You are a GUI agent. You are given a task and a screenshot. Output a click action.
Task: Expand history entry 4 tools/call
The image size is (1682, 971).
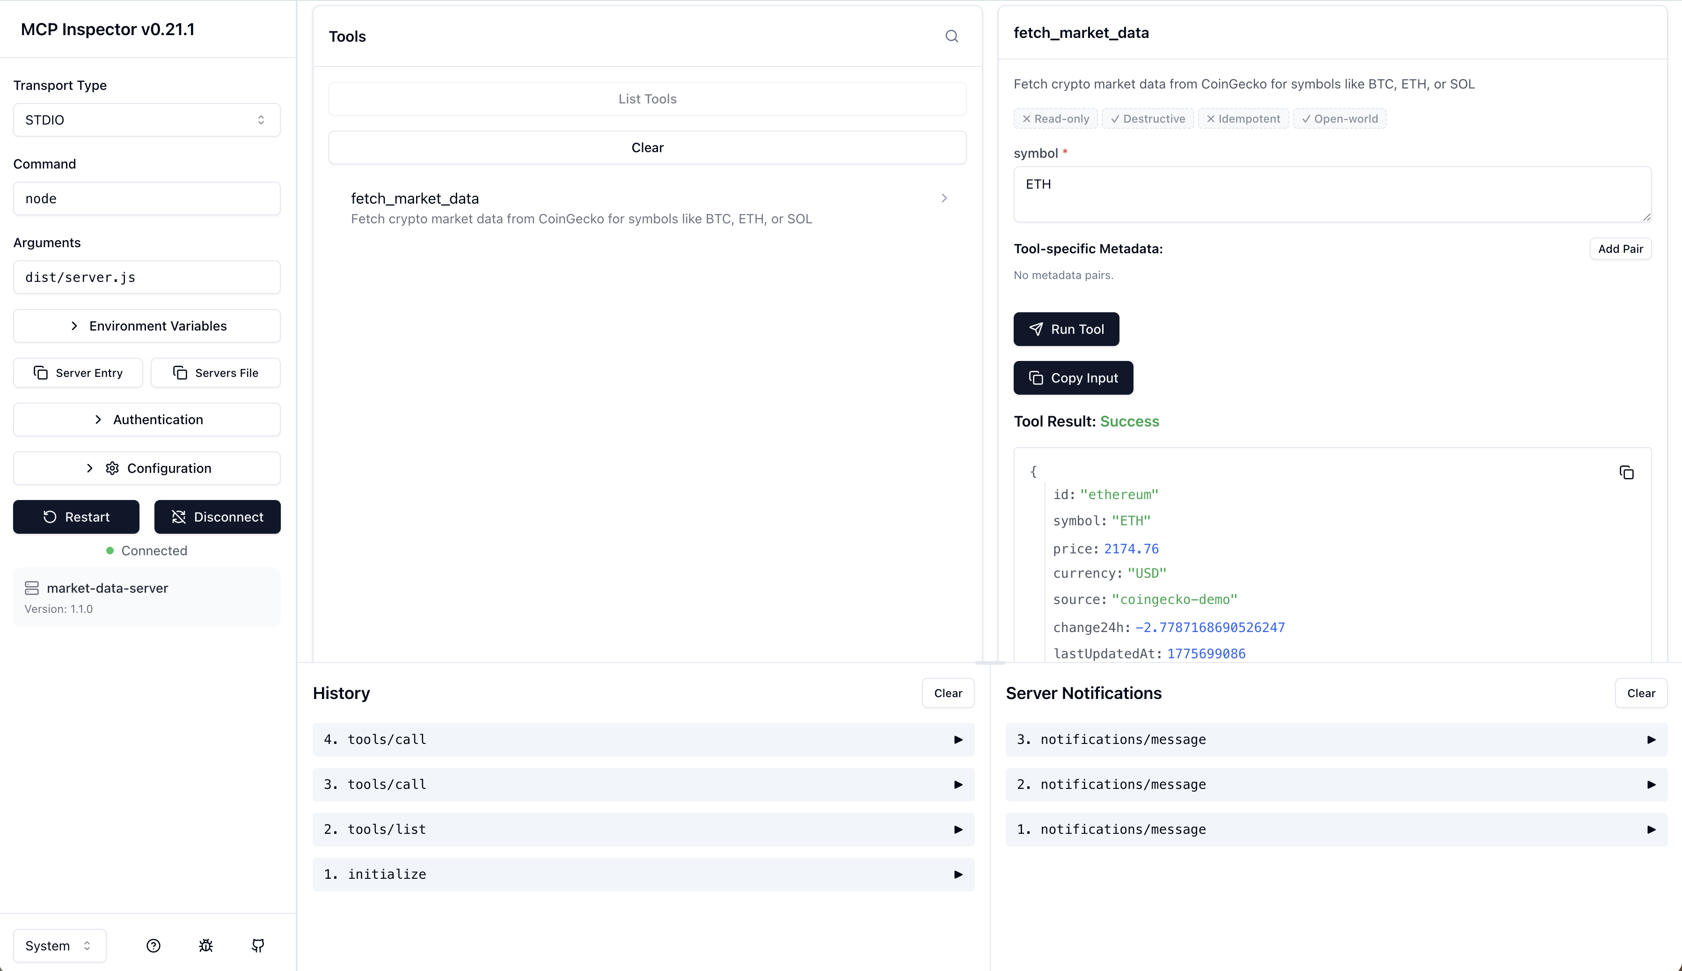pos(643,740)
